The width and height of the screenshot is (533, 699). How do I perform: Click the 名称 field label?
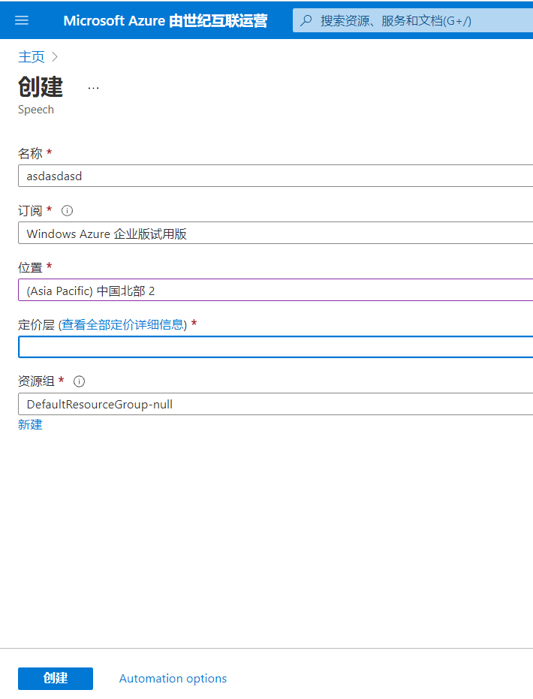tap(30, 153)
